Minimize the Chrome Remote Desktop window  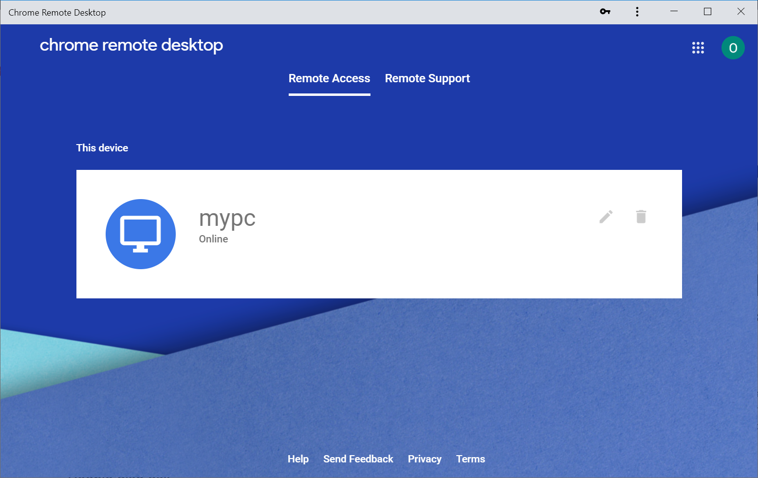(674, 12)
